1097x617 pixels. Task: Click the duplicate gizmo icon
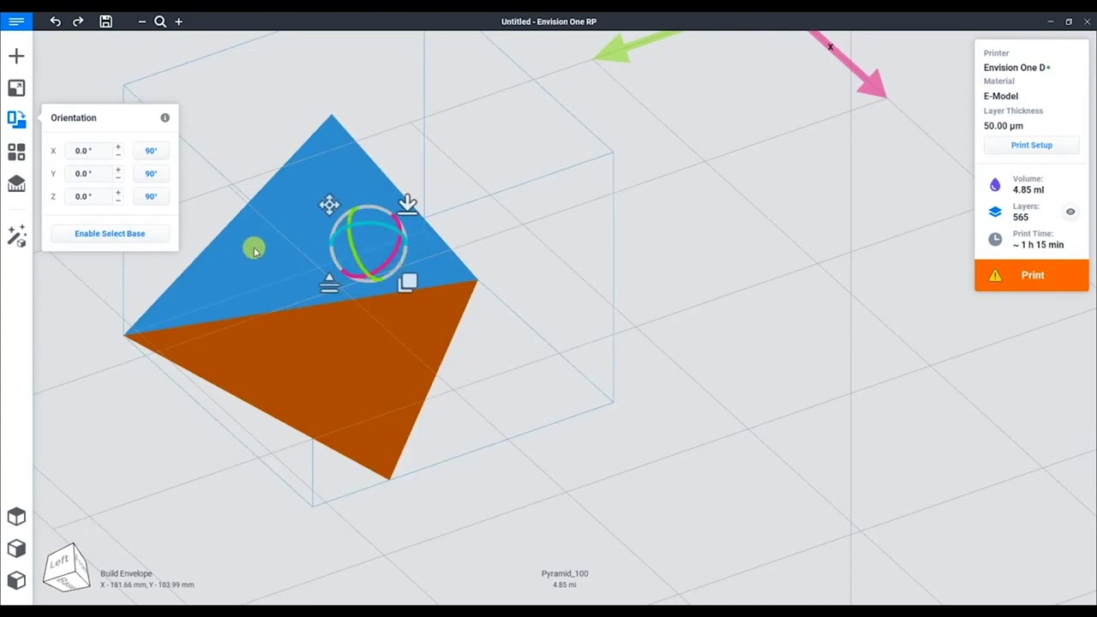(x=408, y=282)
